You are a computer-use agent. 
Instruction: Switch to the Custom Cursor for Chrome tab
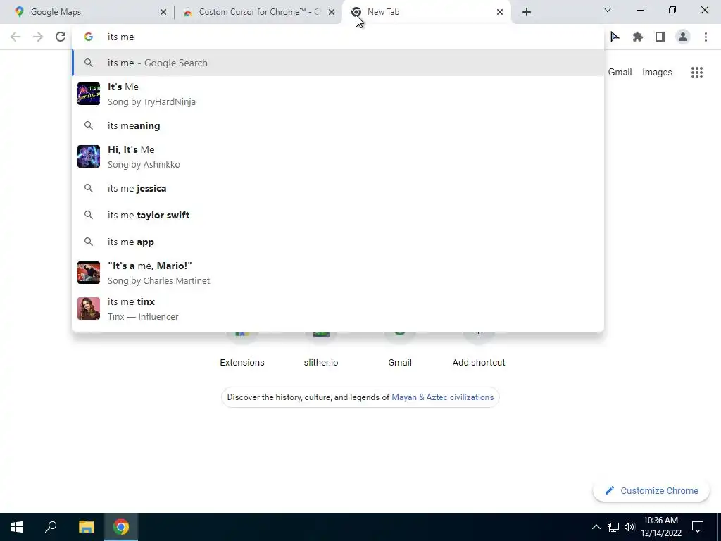[x=258, y=12]
